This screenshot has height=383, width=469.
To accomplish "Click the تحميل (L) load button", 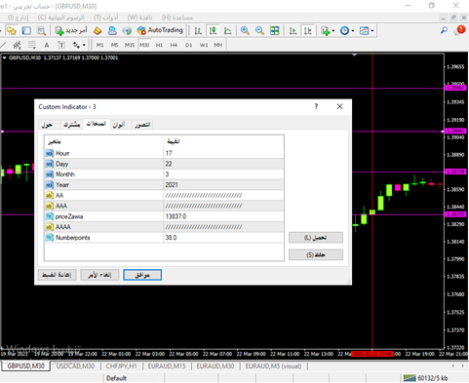I will tap(316, 238).
